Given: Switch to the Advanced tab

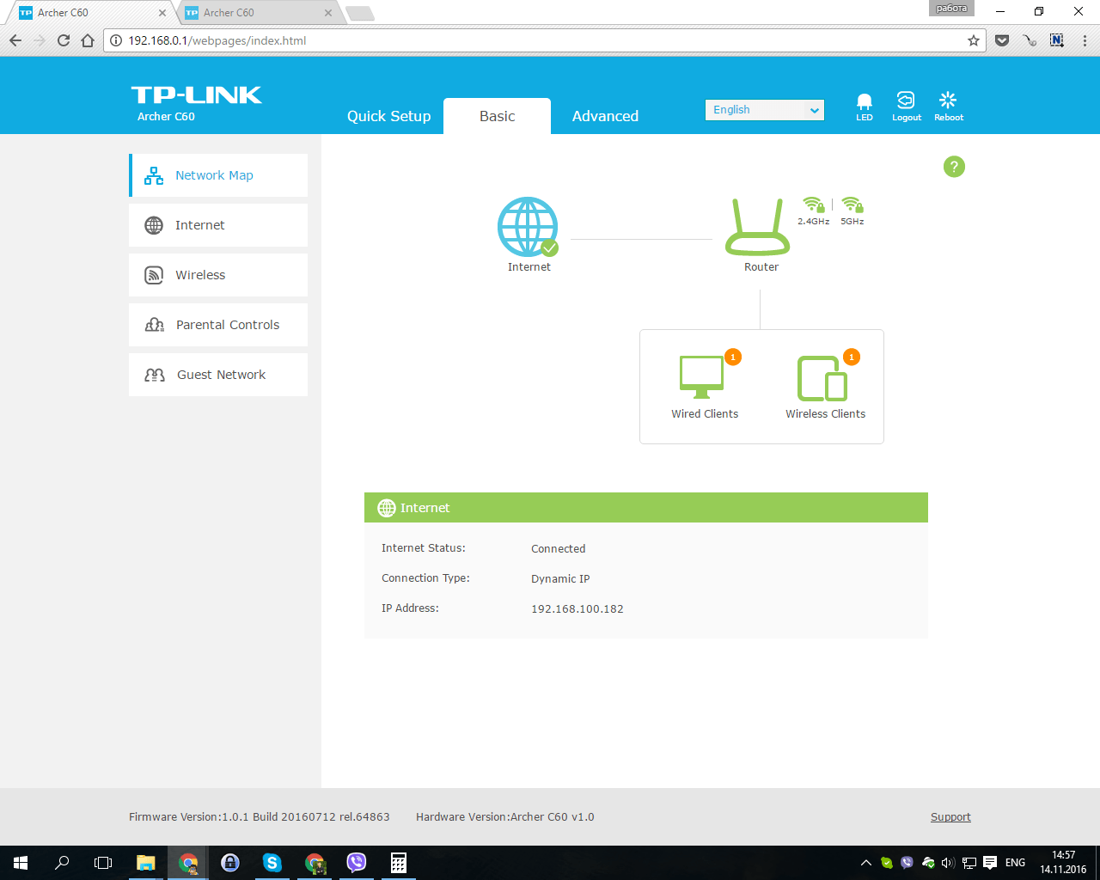Looking at the screenshot, I should point(605,116).
